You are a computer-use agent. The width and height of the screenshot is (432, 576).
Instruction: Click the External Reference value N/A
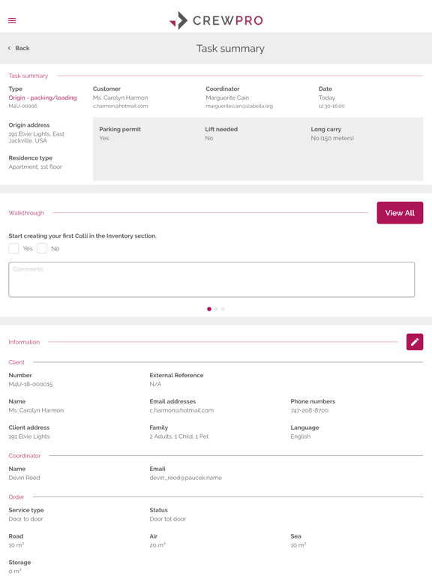(x=155, y=384)
